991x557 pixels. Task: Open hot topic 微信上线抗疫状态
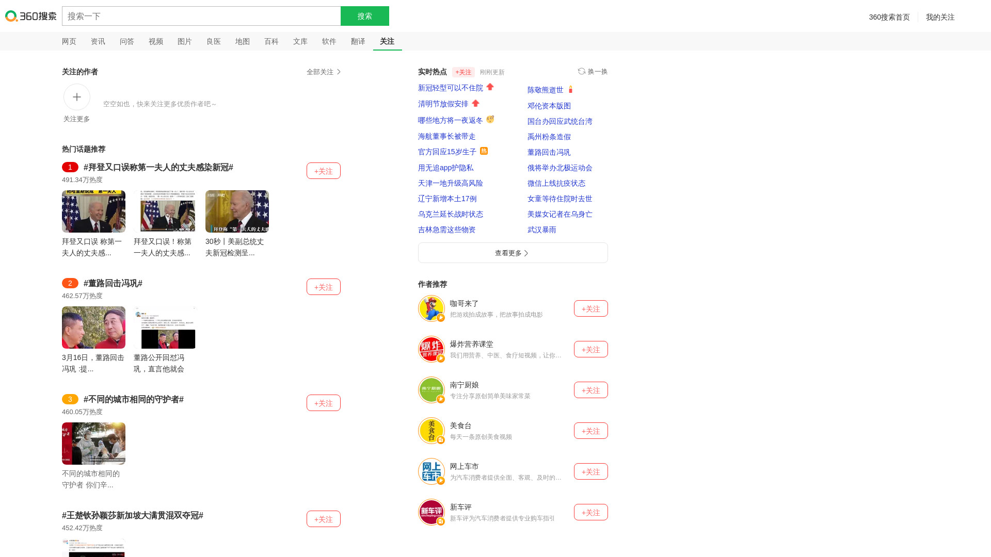(x=556, y=183)
